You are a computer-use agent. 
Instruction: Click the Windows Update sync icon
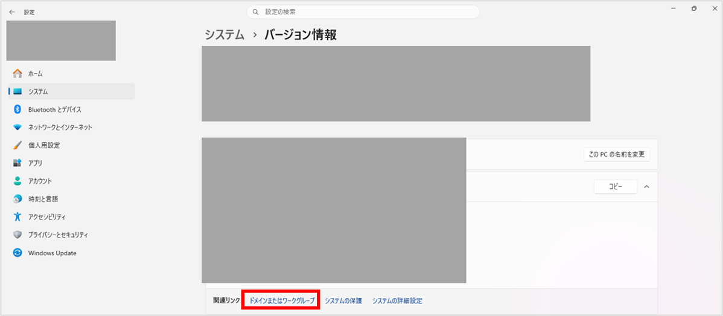18,253
